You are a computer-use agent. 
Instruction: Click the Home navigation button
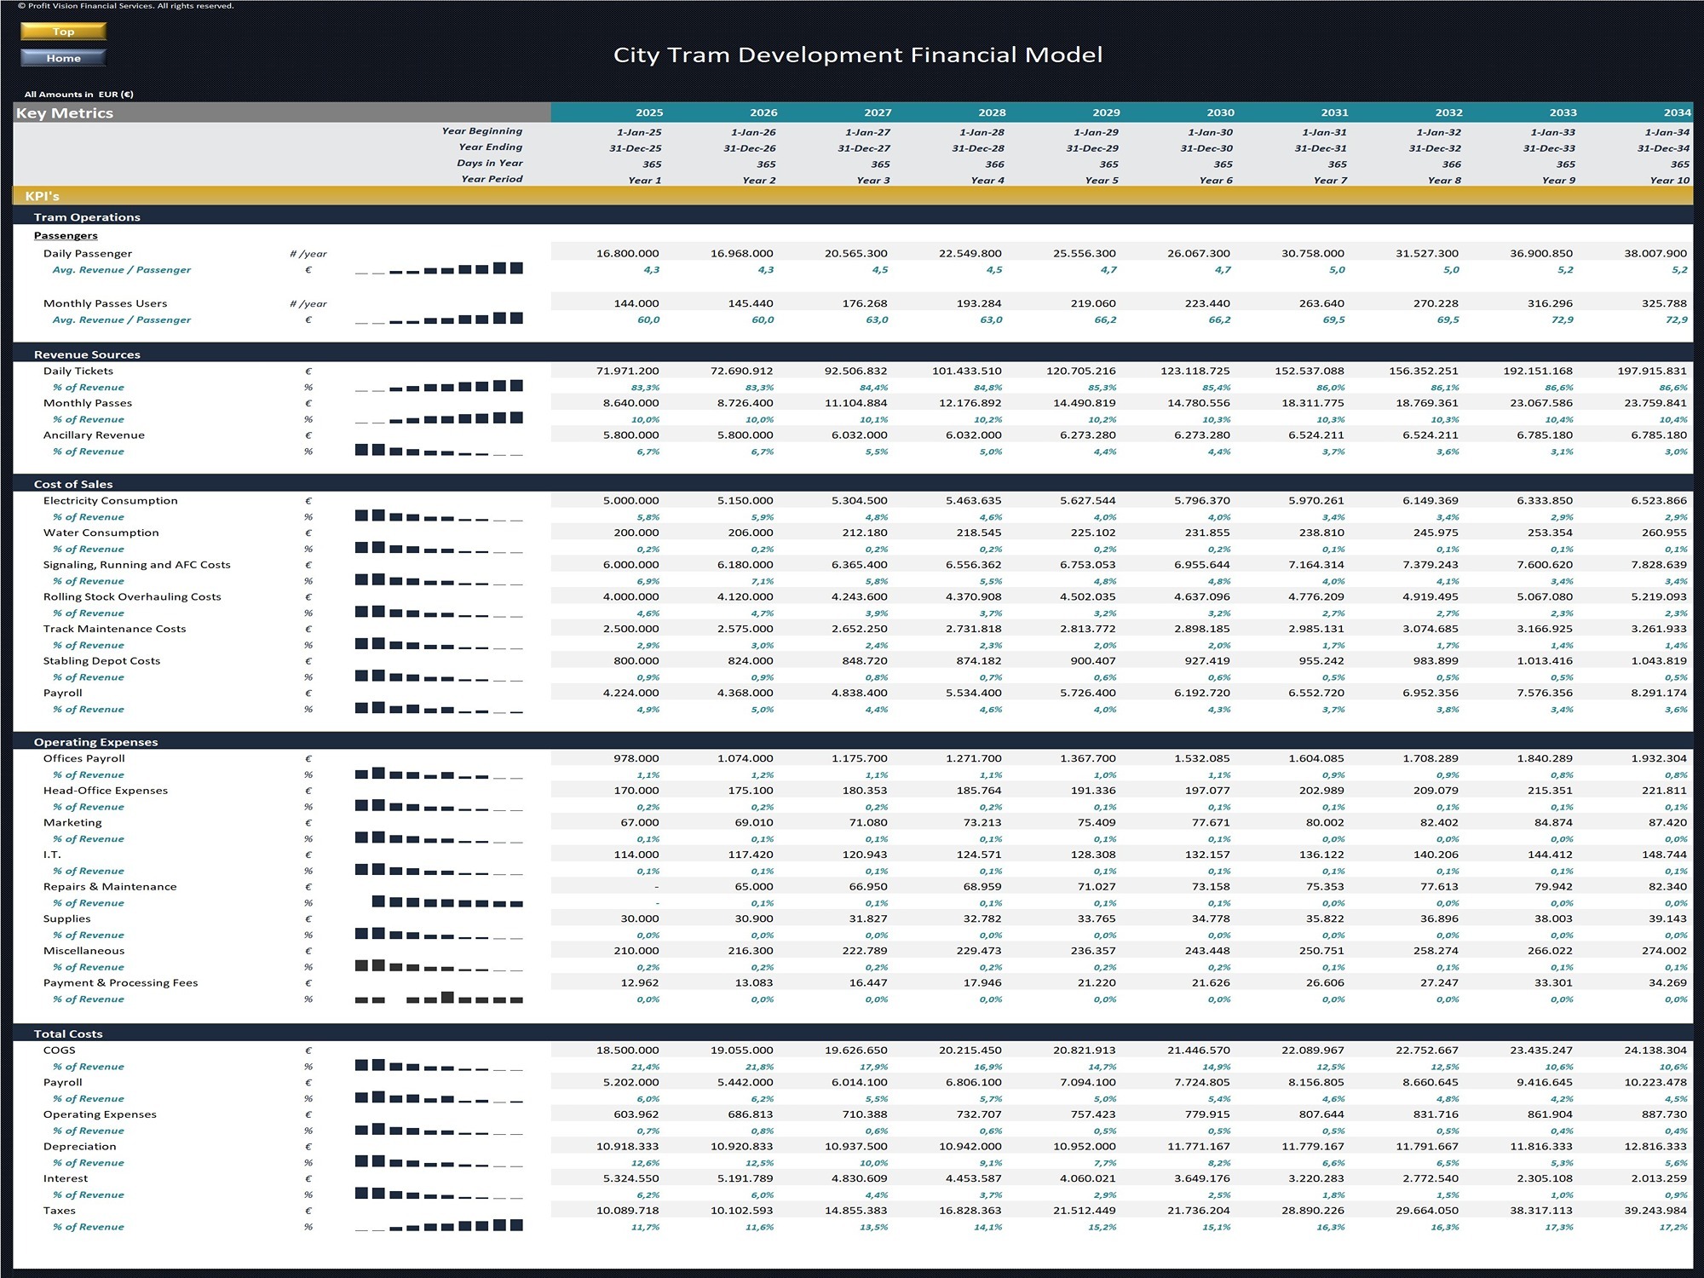pos(63,58)
